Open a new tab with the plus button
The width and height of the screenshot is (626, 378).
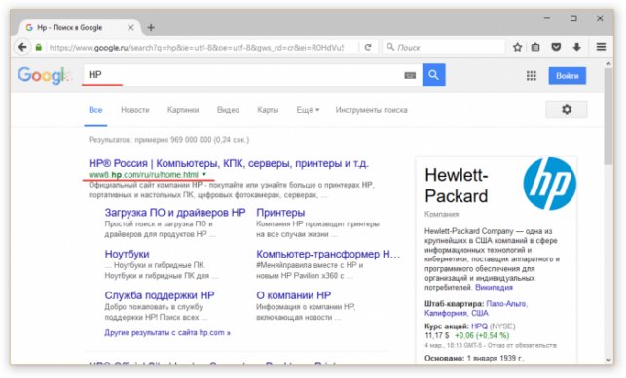click(x=151, y=28)
